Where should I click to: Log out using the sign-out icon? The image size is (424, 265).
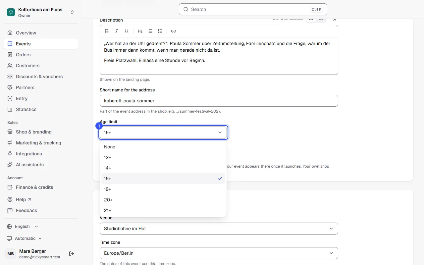72,254
